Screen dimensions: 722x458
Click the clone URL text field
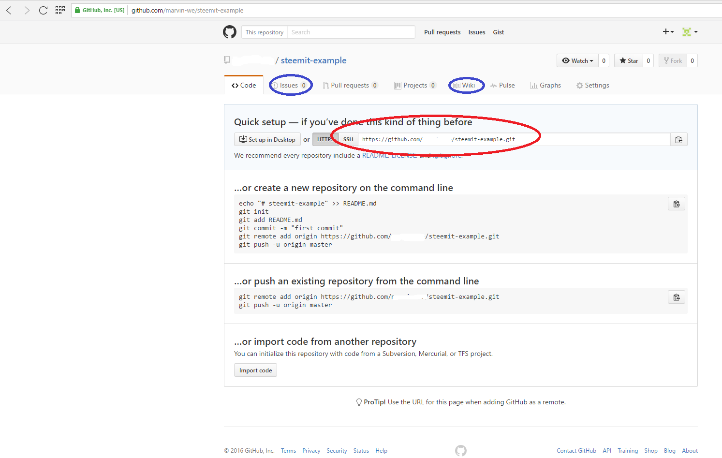point(514,139)
